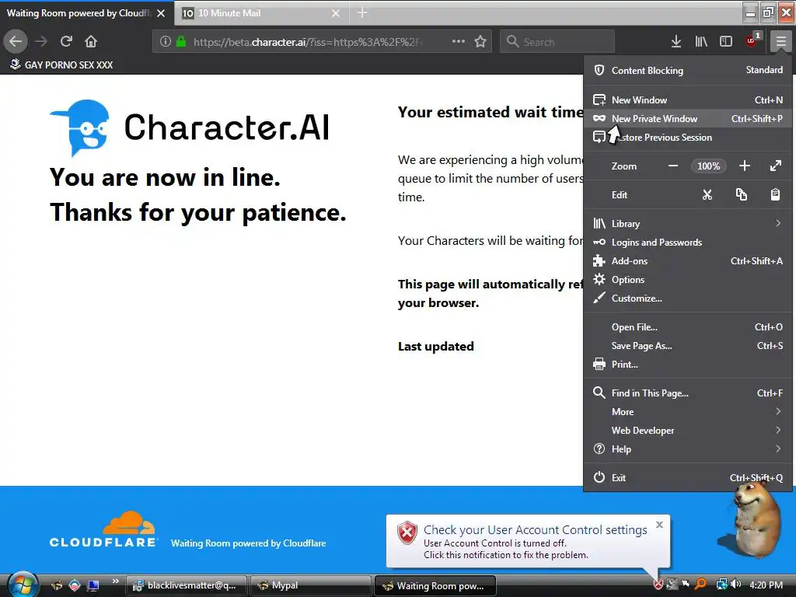The width and height of the screenshot is (796, 597).
Task: Expand the Web Developer submenu
Action: (688, 431)
